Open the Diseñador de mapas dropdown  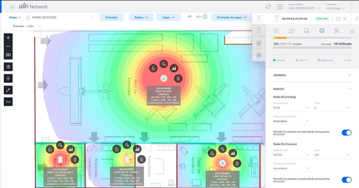tap(231, 17)
